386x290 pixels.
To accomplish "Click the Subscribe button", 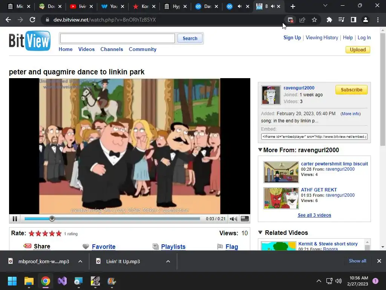I will click(x=351, y=90).
